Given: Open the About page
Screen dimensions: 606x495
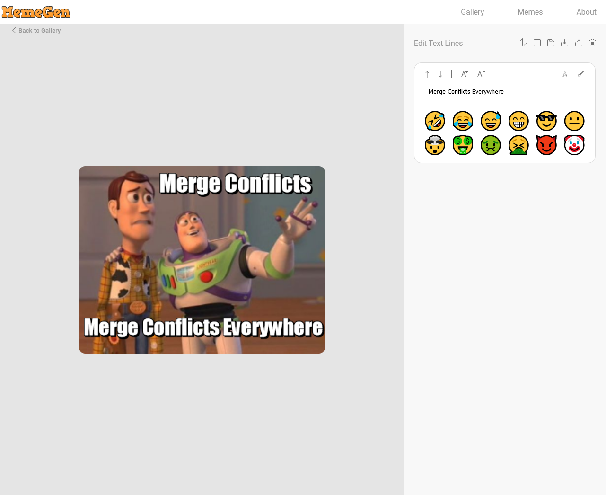Looking at the screenshot, I should [586, 12].
